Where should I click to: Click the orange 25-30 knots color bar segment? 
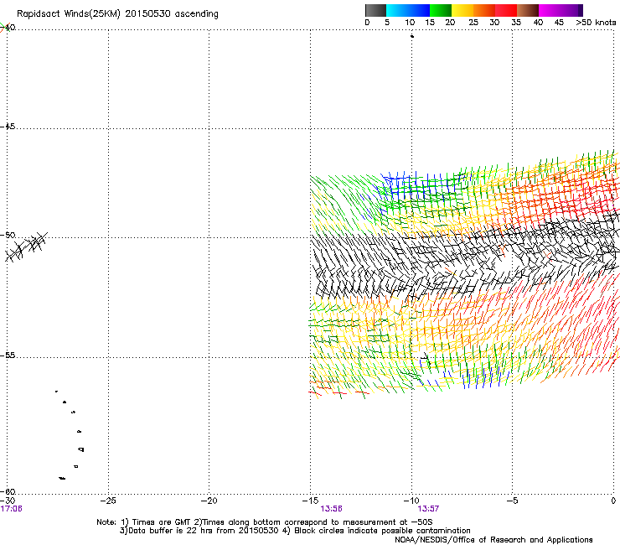[484, 10]
